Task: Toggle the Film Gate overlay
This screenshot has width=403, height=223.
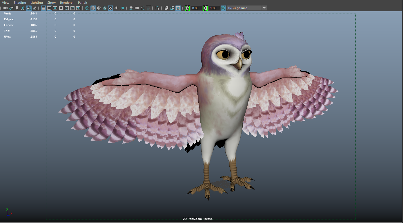Action: (49, 8)
